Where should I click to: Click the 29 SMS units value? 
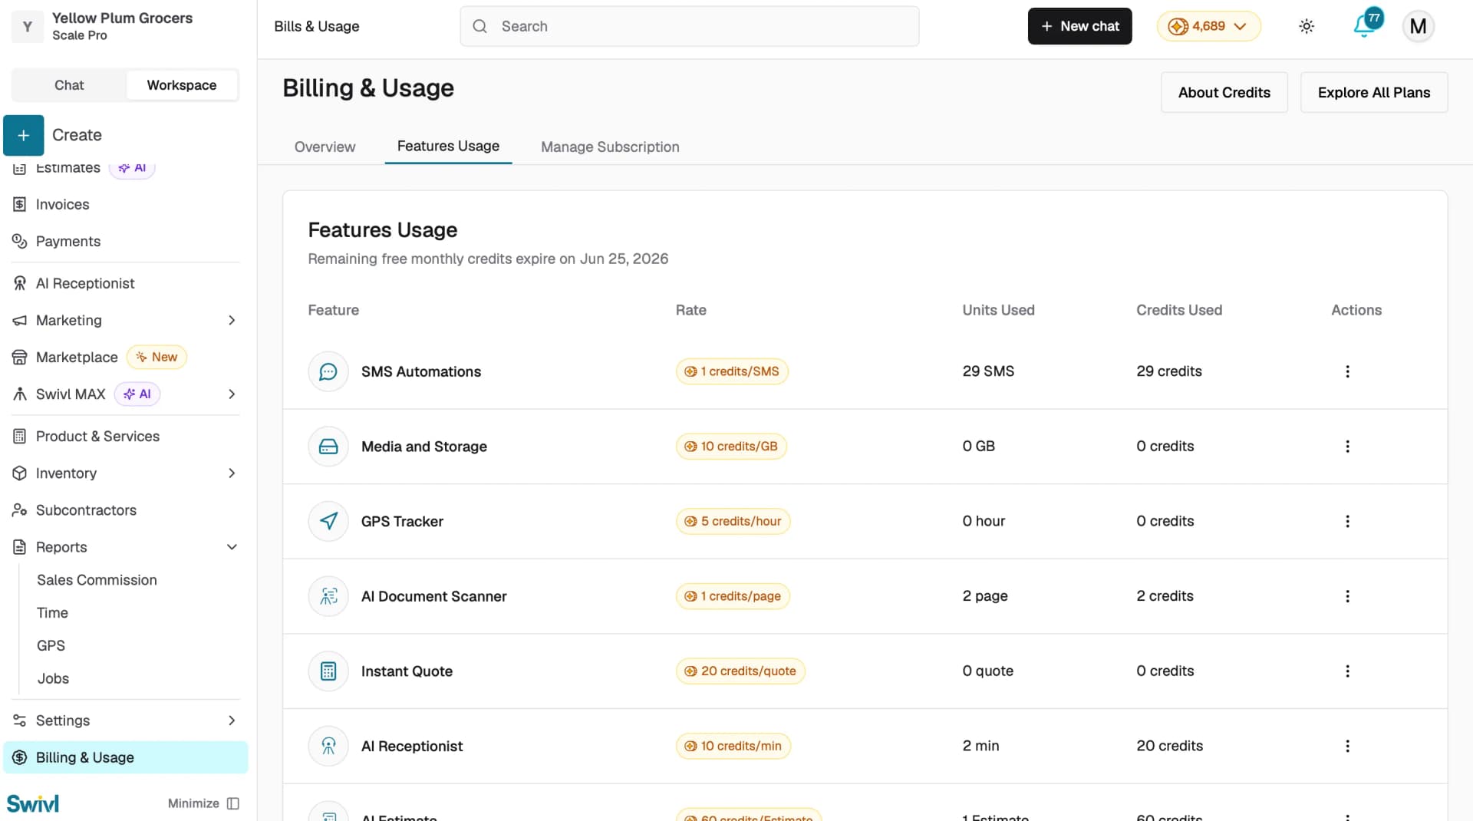[x=988, y=371]
